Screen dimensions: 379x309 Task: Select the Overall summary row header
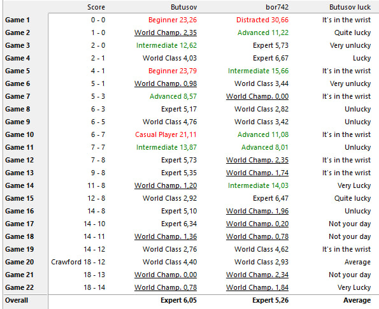point(17,300)
